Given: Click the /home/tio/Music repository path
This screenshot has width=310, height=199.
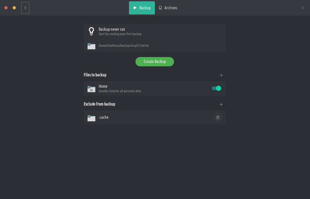Looking at the screenshot, I should (124, 46).
